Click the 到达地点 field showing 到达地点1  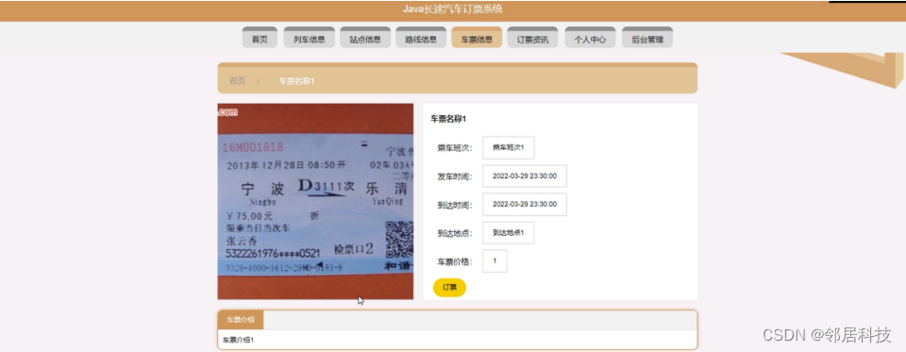(508, 233)
